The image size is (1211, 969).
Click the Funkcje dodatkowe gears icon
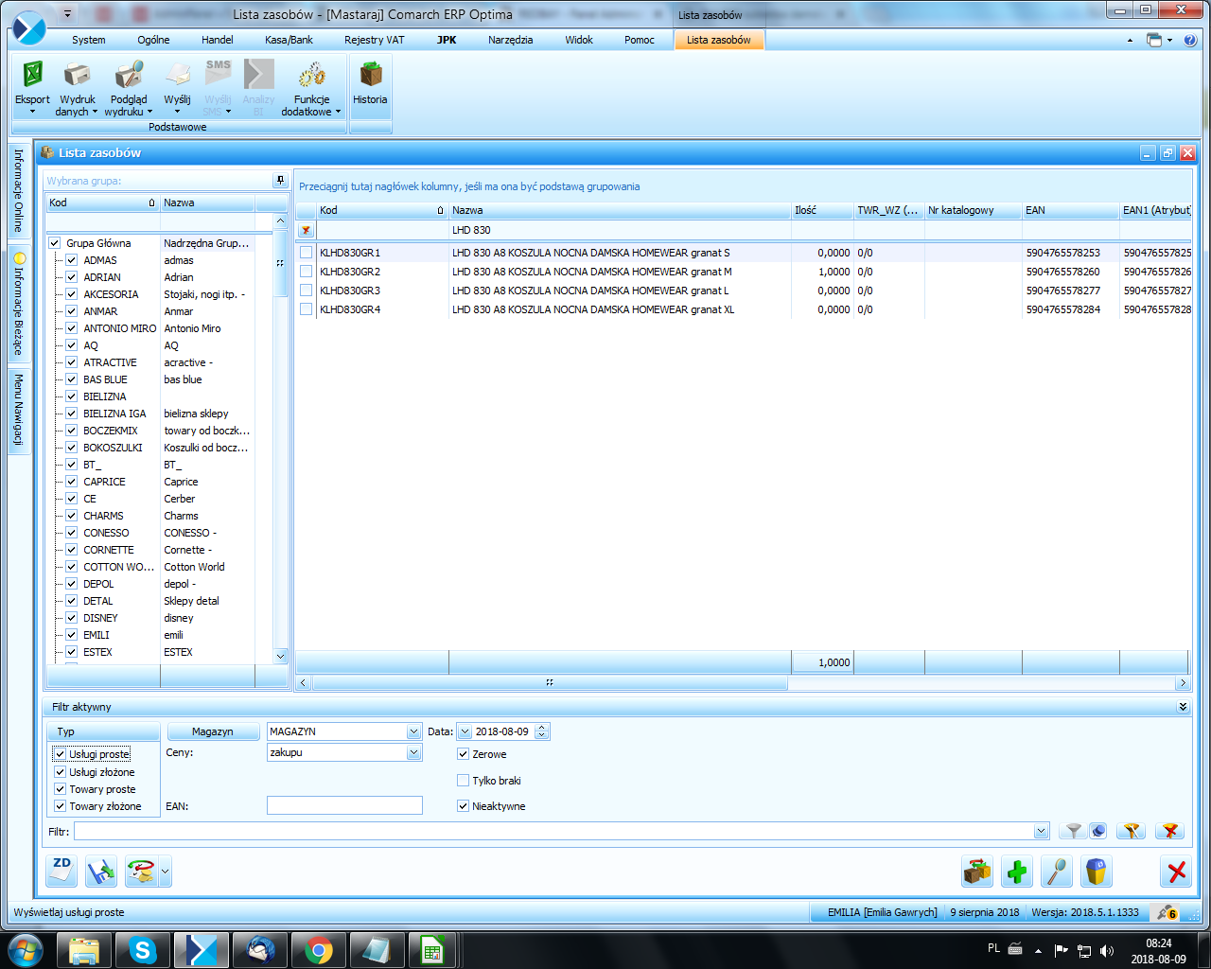point(311,76)
